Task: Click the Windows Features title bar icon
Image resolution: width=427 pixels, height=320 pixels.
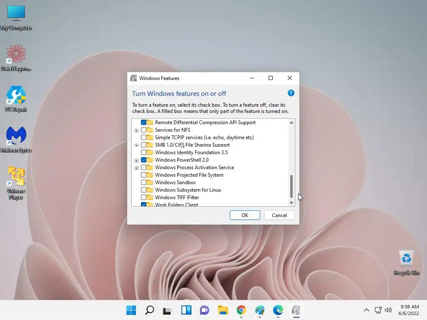Action: 133,78
